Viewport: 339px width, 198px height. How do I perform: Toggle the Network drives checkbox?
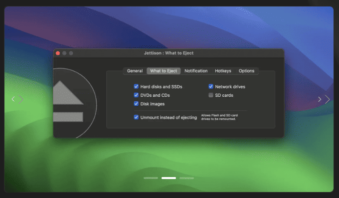click(x=211, y=87)
